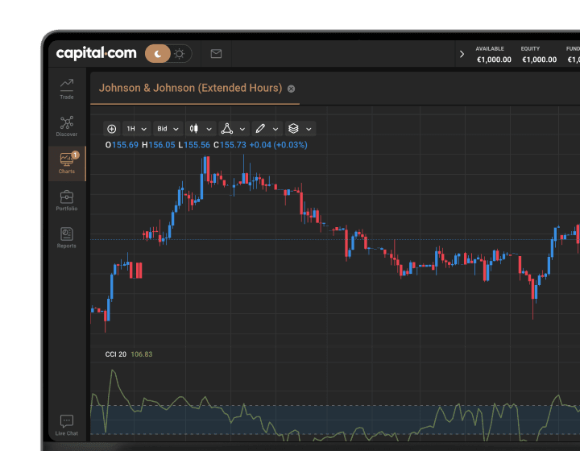
Task: Switch to light mode sun toggle
Action: [x=179, y=54]
